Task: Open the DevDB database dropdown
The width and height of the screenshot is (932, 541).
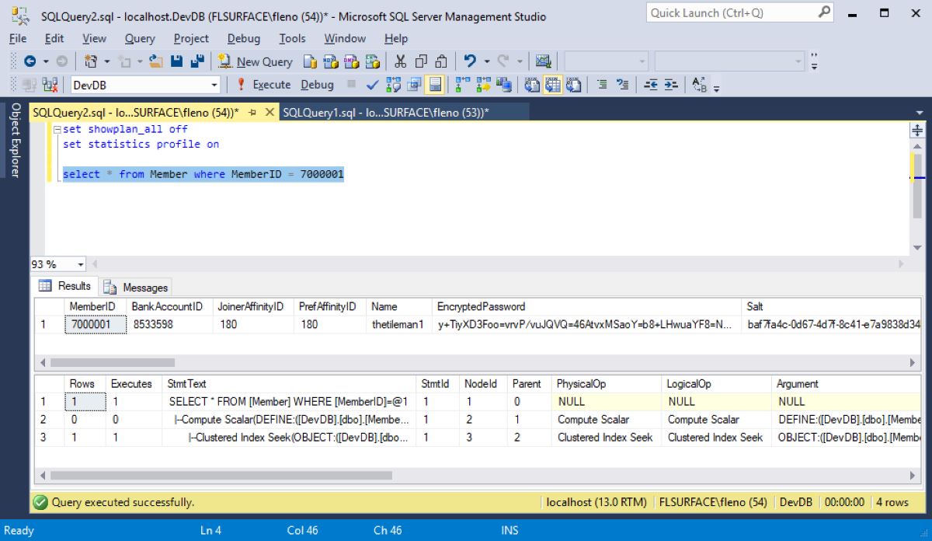Action: point(214,85)
